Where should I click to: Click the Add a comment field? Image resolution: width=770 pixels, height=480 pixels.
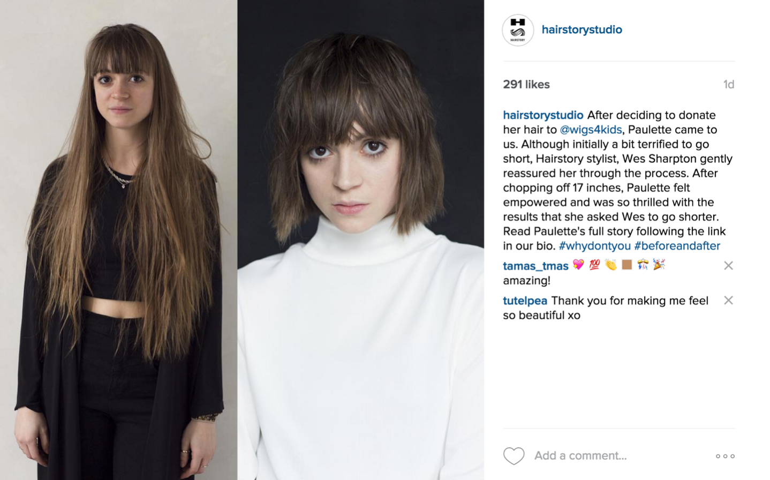621,456
